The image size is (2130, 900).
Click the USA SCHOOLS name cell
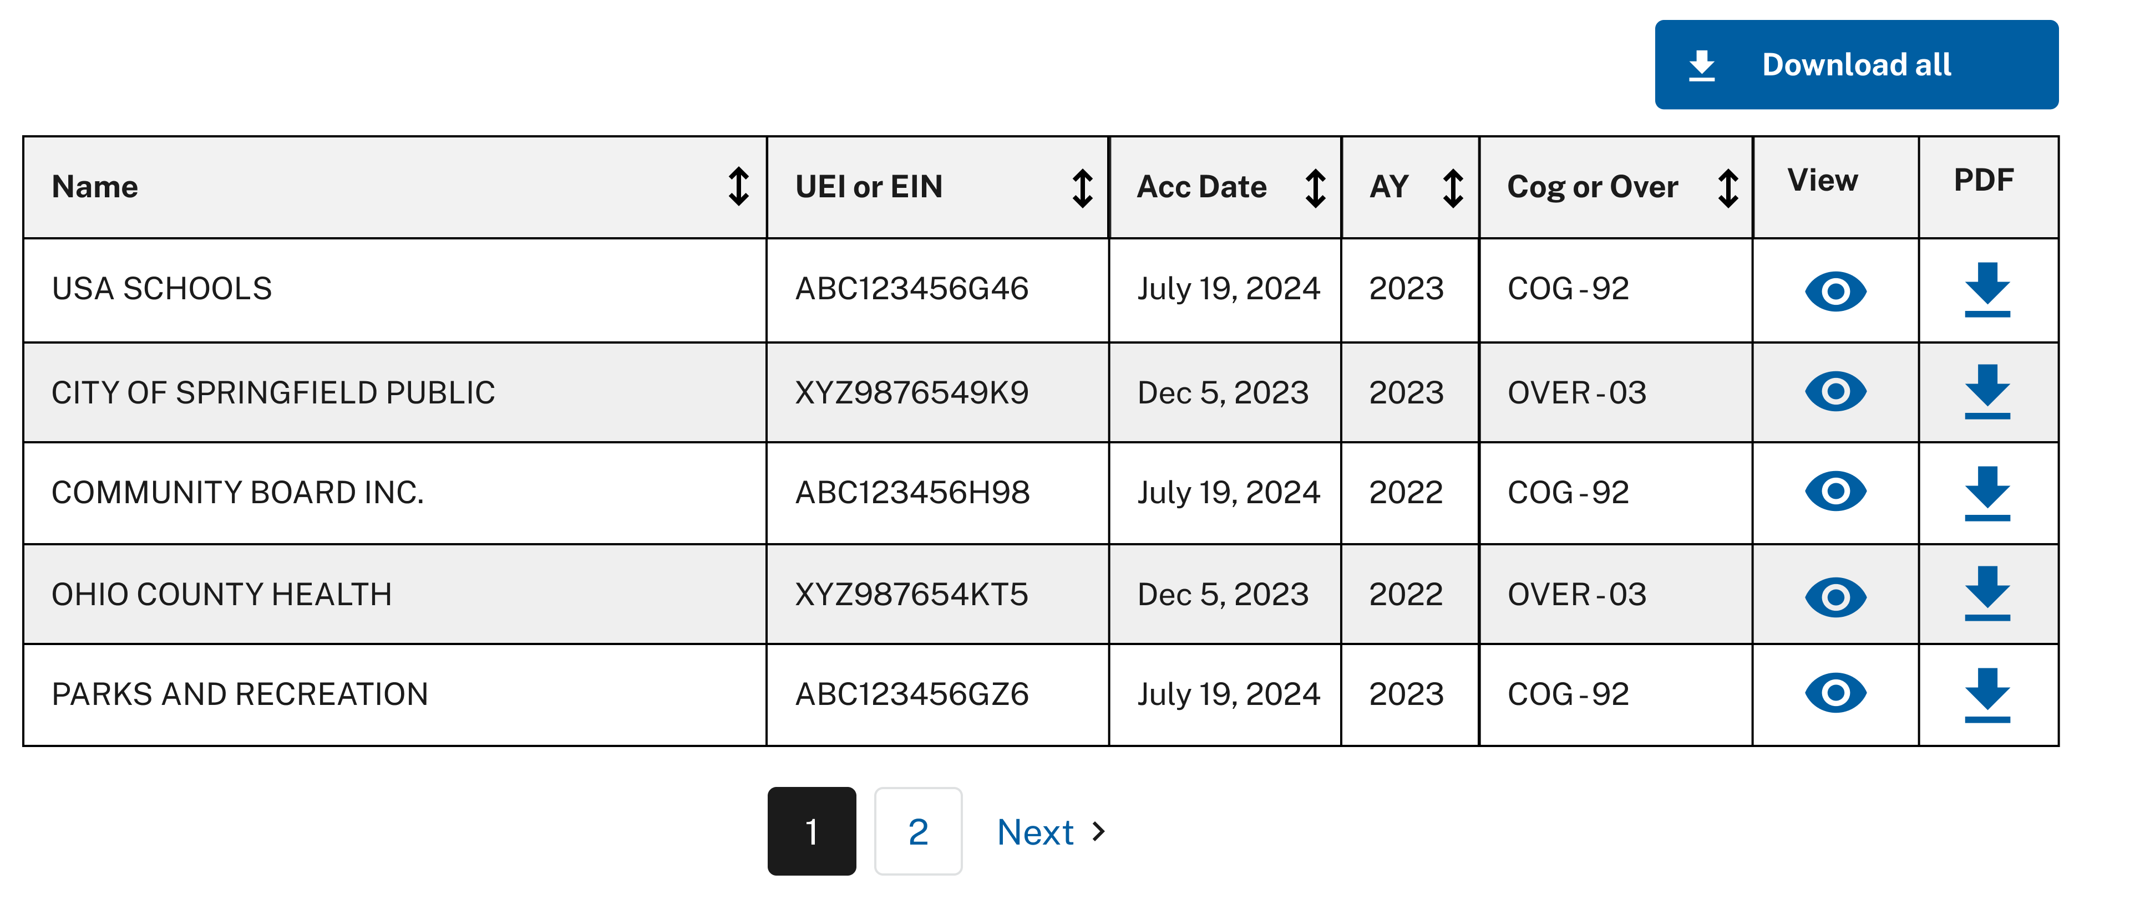(162, 288)
